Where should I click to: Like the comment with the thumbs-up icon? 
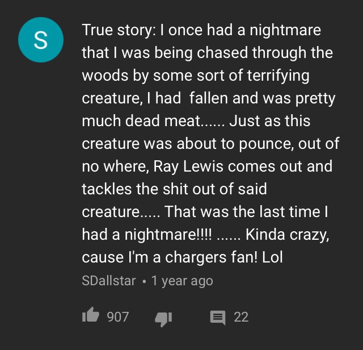[91, 316]
